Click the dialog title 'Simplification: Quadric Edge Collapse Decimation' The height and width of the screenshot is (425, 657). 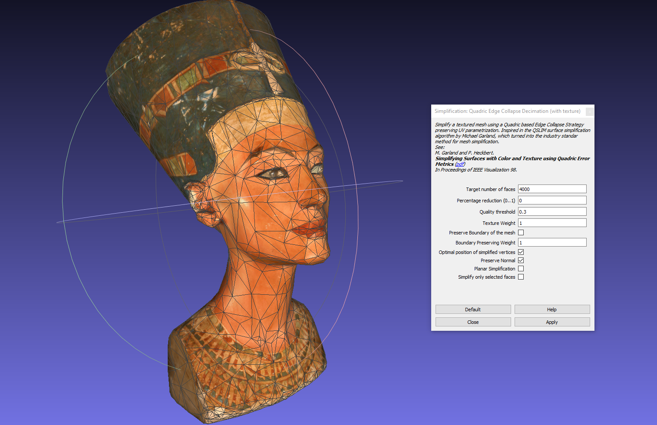pos(507,111)
